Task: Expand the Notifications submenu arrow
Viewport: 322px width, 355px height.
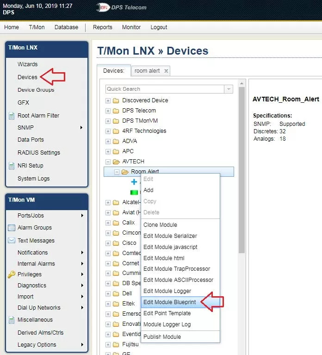Action: [82, 252]
